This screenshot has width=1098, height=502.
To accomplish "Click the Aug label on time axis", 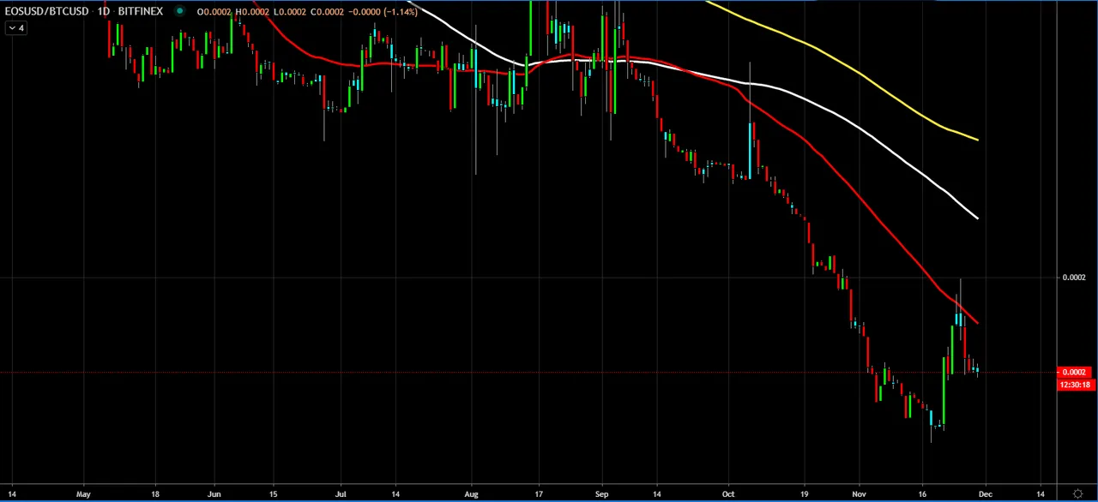I will (x=472, y=494).
